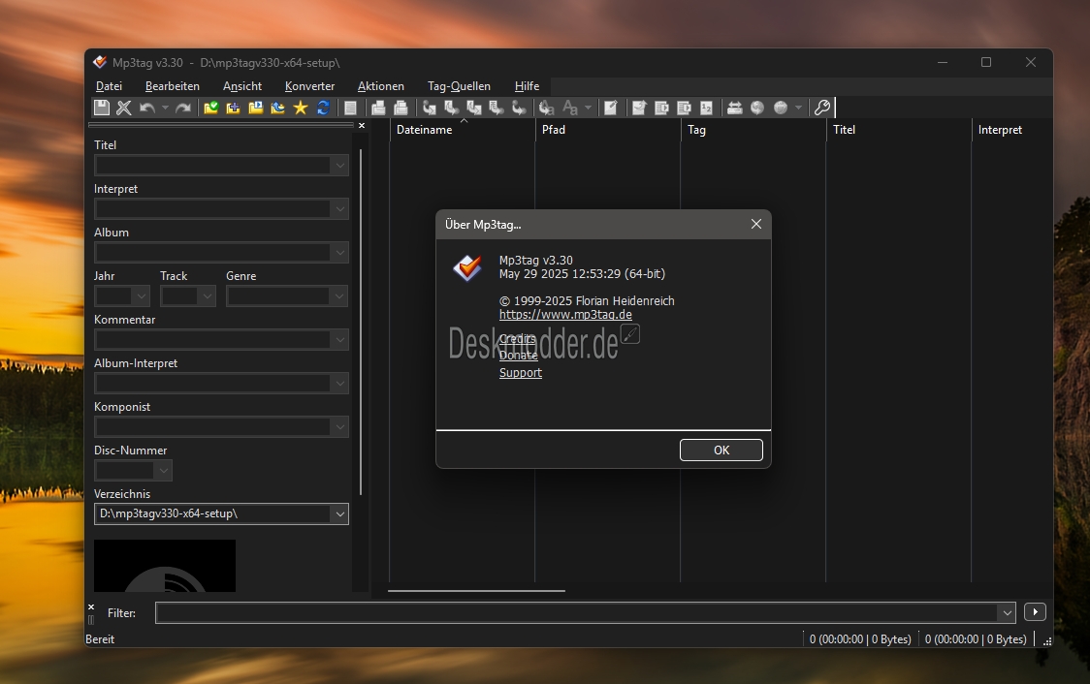Open the tag sources dropdown arrow beside the globe
The width and height of the screenshot is (1090, 684).
click(x=798, y=108)
